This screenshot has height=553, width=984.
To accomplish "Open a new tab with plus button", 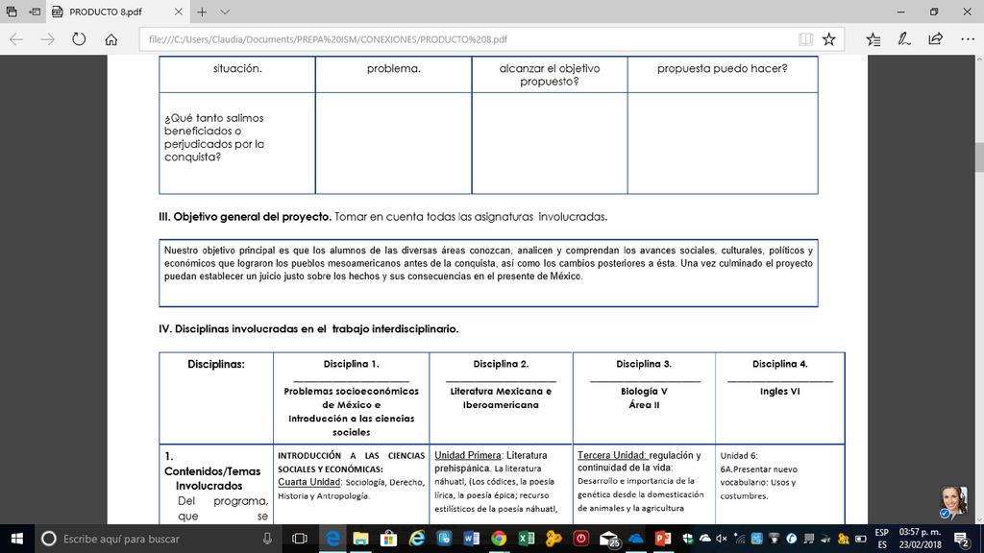I will (202, 12).
